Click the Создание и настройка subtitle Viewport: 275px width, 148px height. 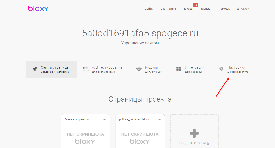pyautogui.click(x=55, y=72)
